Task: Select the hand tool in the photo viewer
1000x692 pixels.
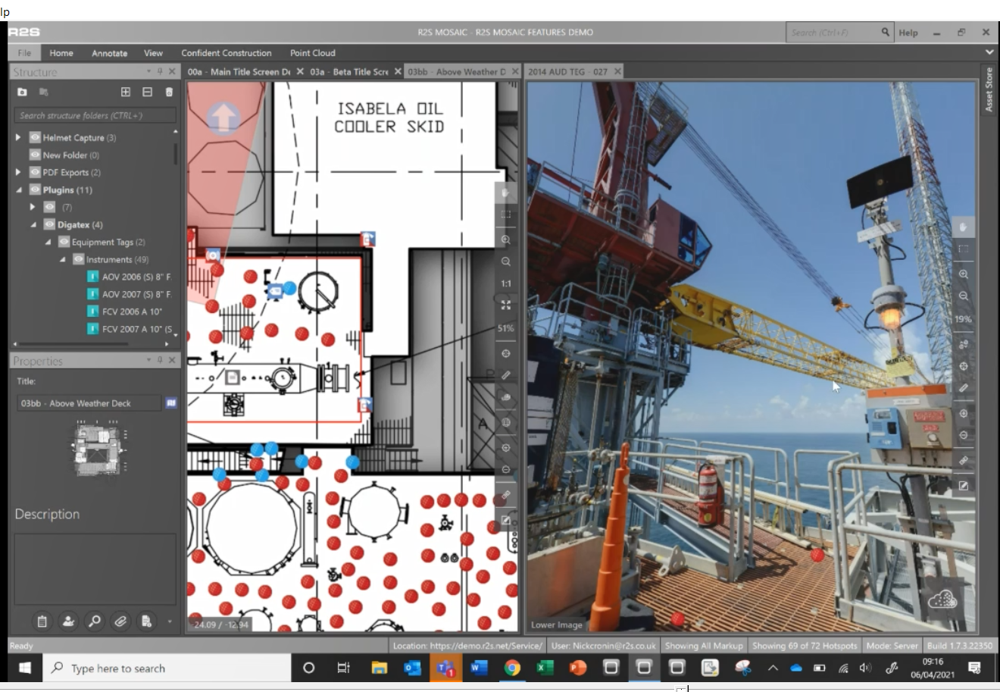Action: (x=963, y=227)
